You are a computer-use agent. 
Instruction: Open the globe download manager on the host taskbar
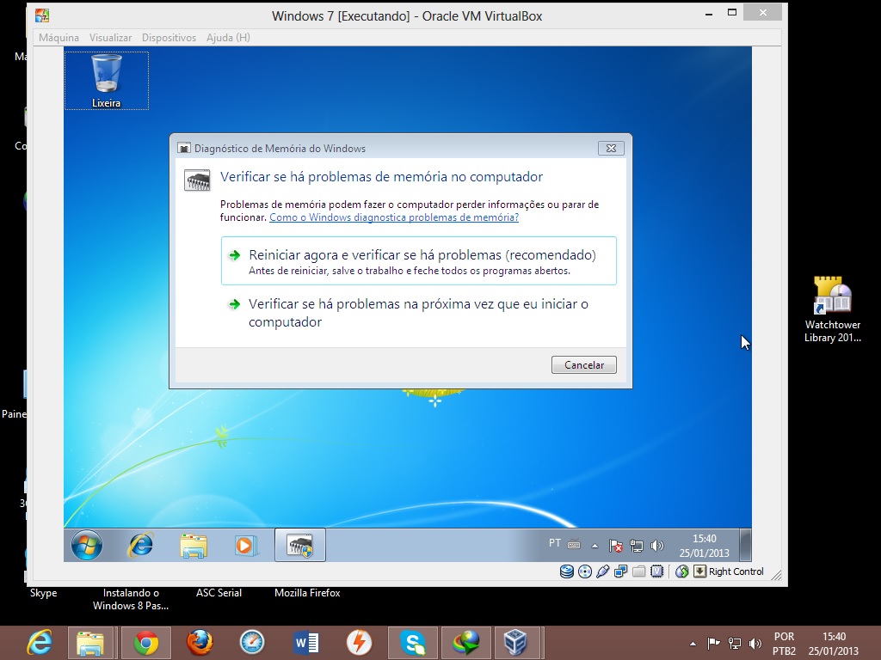point(466,643)
